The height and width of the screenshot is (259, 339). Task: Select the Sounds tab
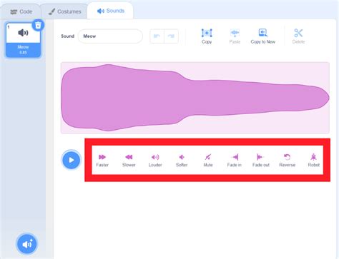(x=111, y=11)
